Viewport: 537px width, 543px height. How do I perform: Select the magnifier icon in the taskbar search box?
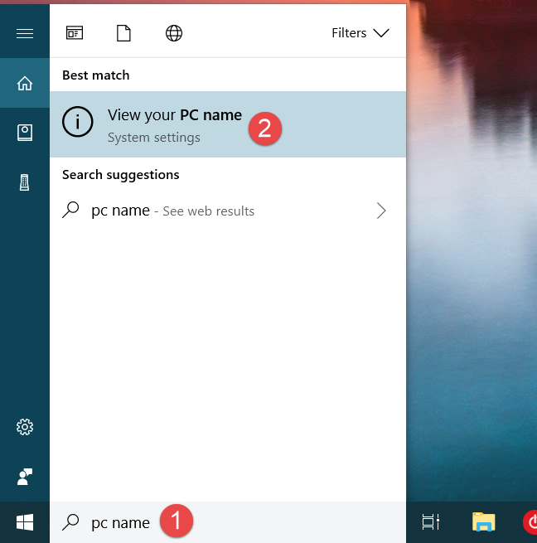[x=70, y=522]
